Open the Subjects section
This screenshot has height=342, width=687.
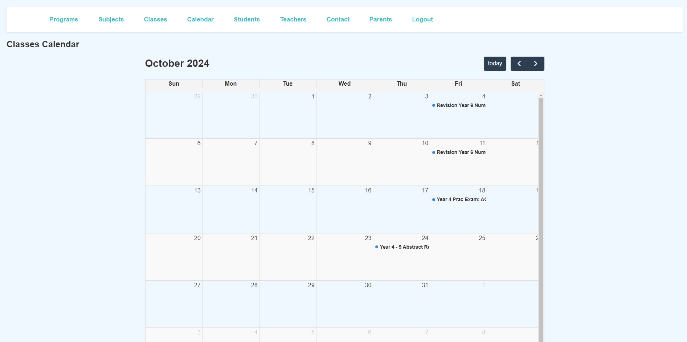click(x=111, y=19)
